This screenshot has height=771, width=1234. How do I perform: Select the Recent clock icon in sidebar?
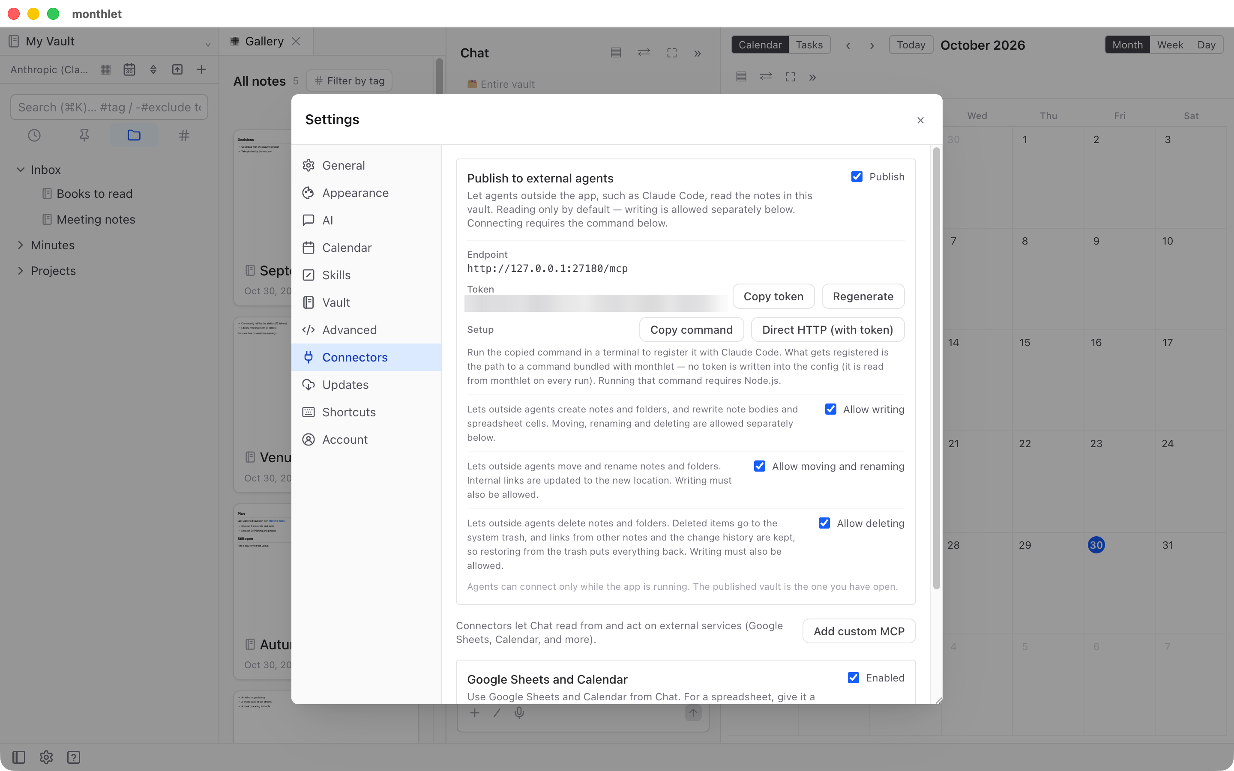pos(34,135)
